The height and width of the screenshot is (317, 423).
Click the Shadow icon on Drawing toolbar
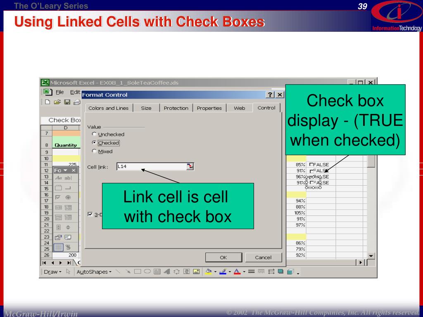coord(281,272)
